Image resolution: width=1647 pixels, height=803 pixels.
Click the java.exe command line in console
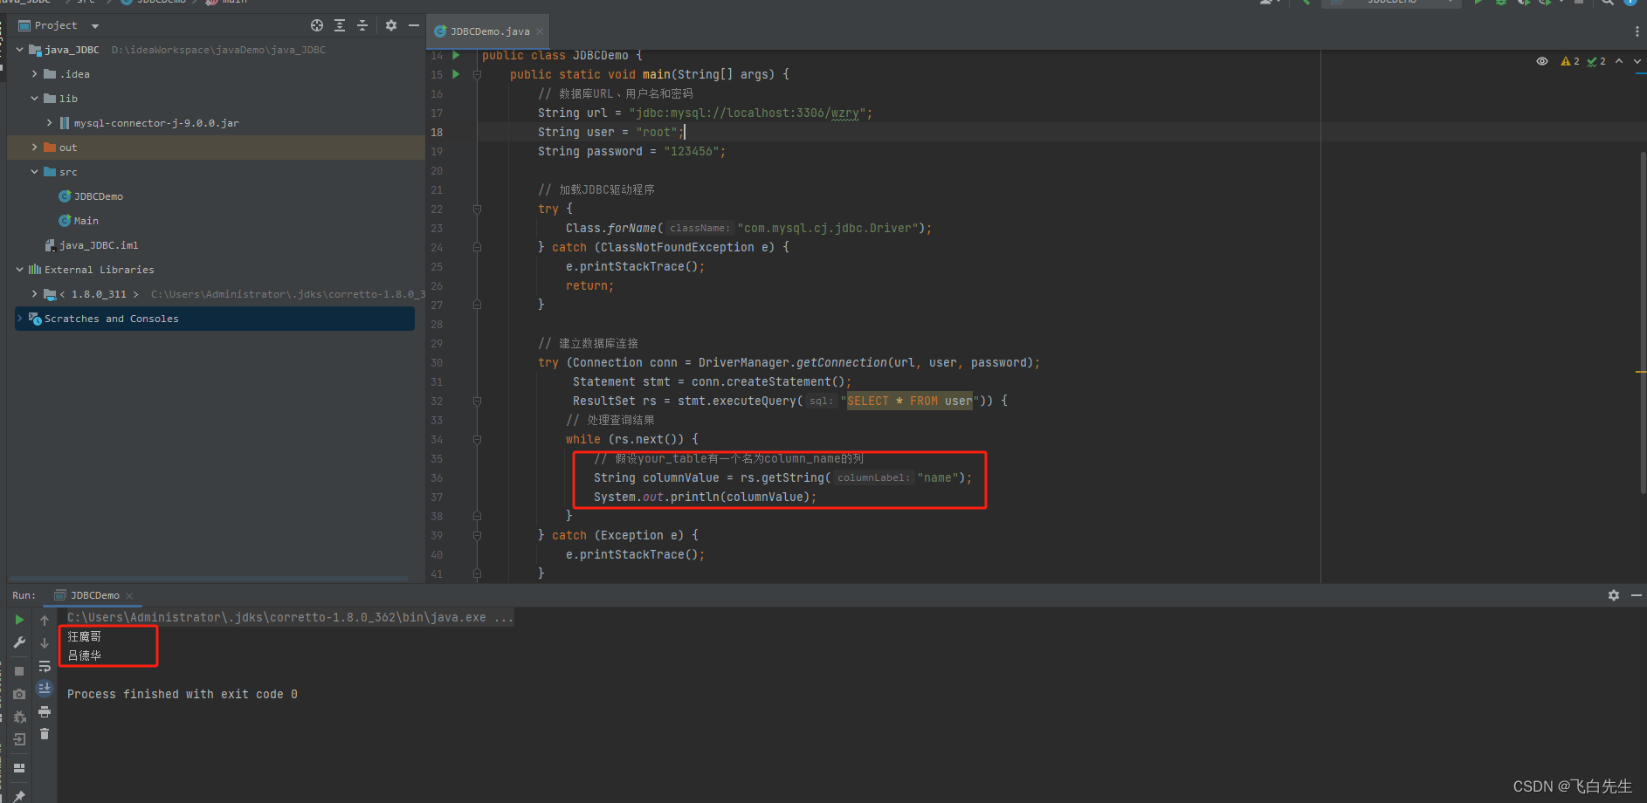coord(290,617)
